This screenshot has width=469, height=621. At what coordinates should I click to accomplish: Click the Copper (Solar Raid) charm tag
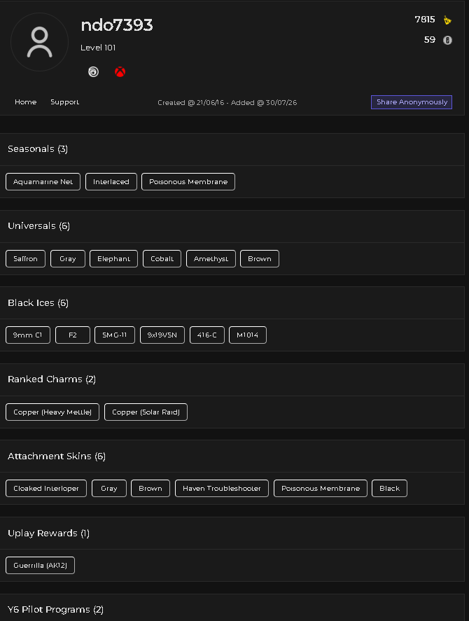[146, 412]
